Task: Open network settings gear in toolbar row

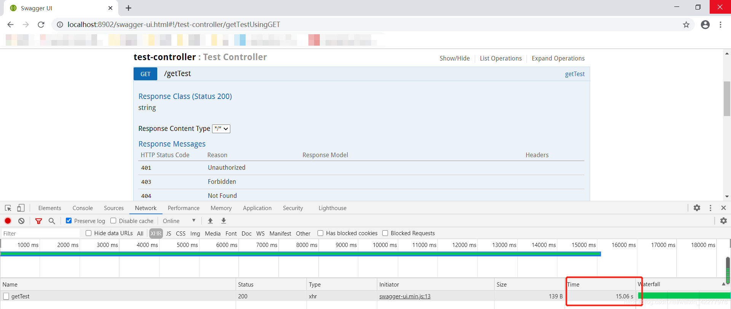Action: pyautogui.click(x=723, y=221)
